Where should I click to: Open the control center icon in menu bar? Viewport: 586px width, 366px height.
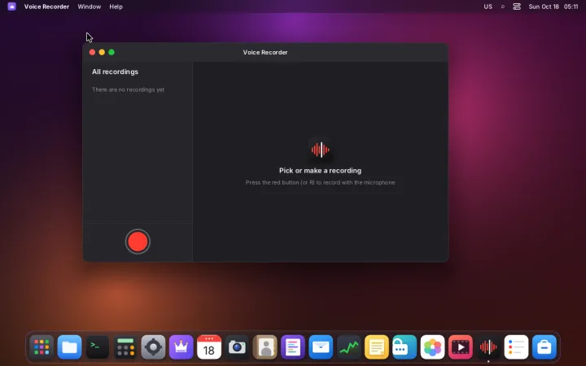[517, 7]
